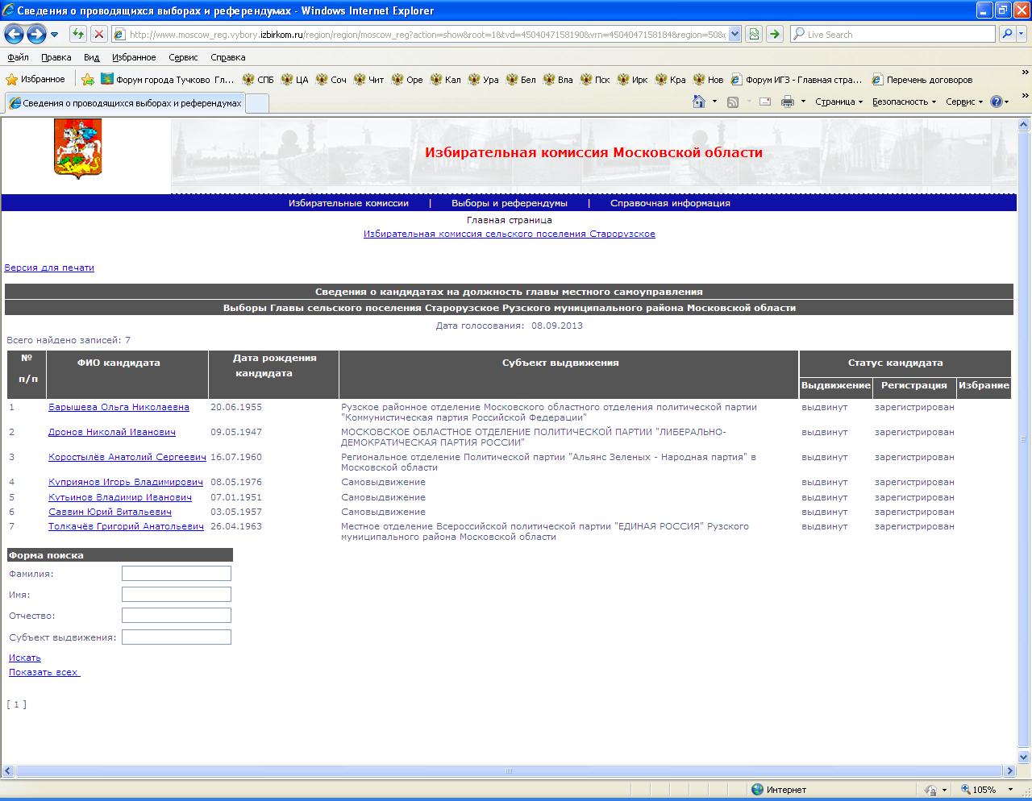
Task: Click the Home page icon
Action: pos(700,102)
